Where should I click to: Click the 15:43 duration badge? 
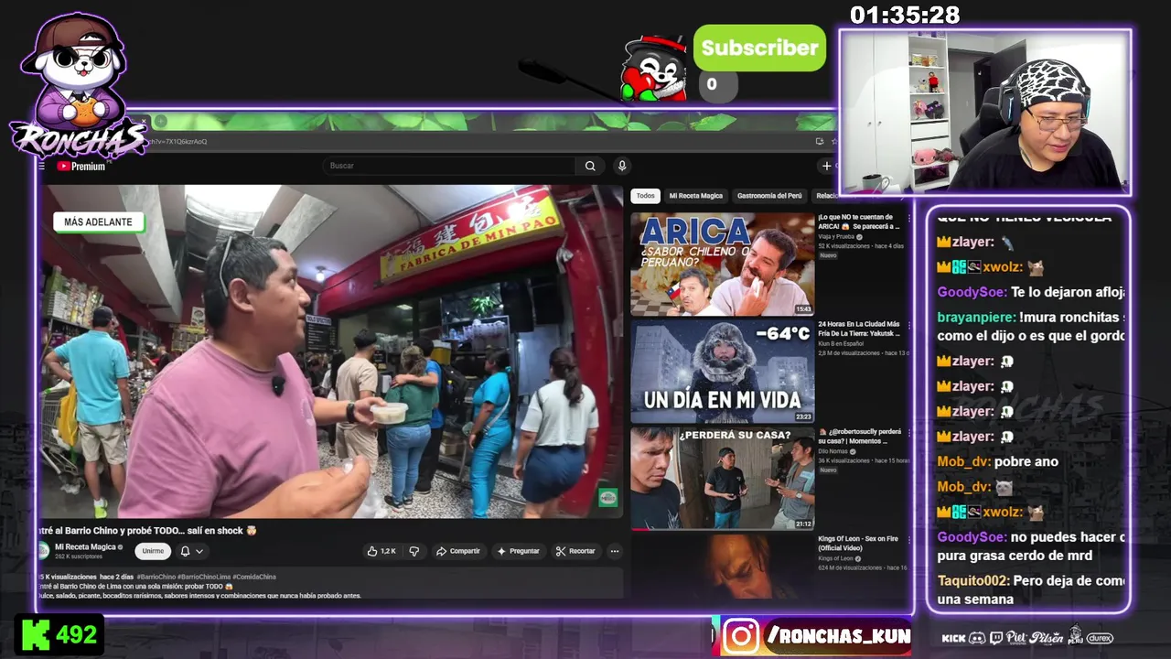[802, 309]
